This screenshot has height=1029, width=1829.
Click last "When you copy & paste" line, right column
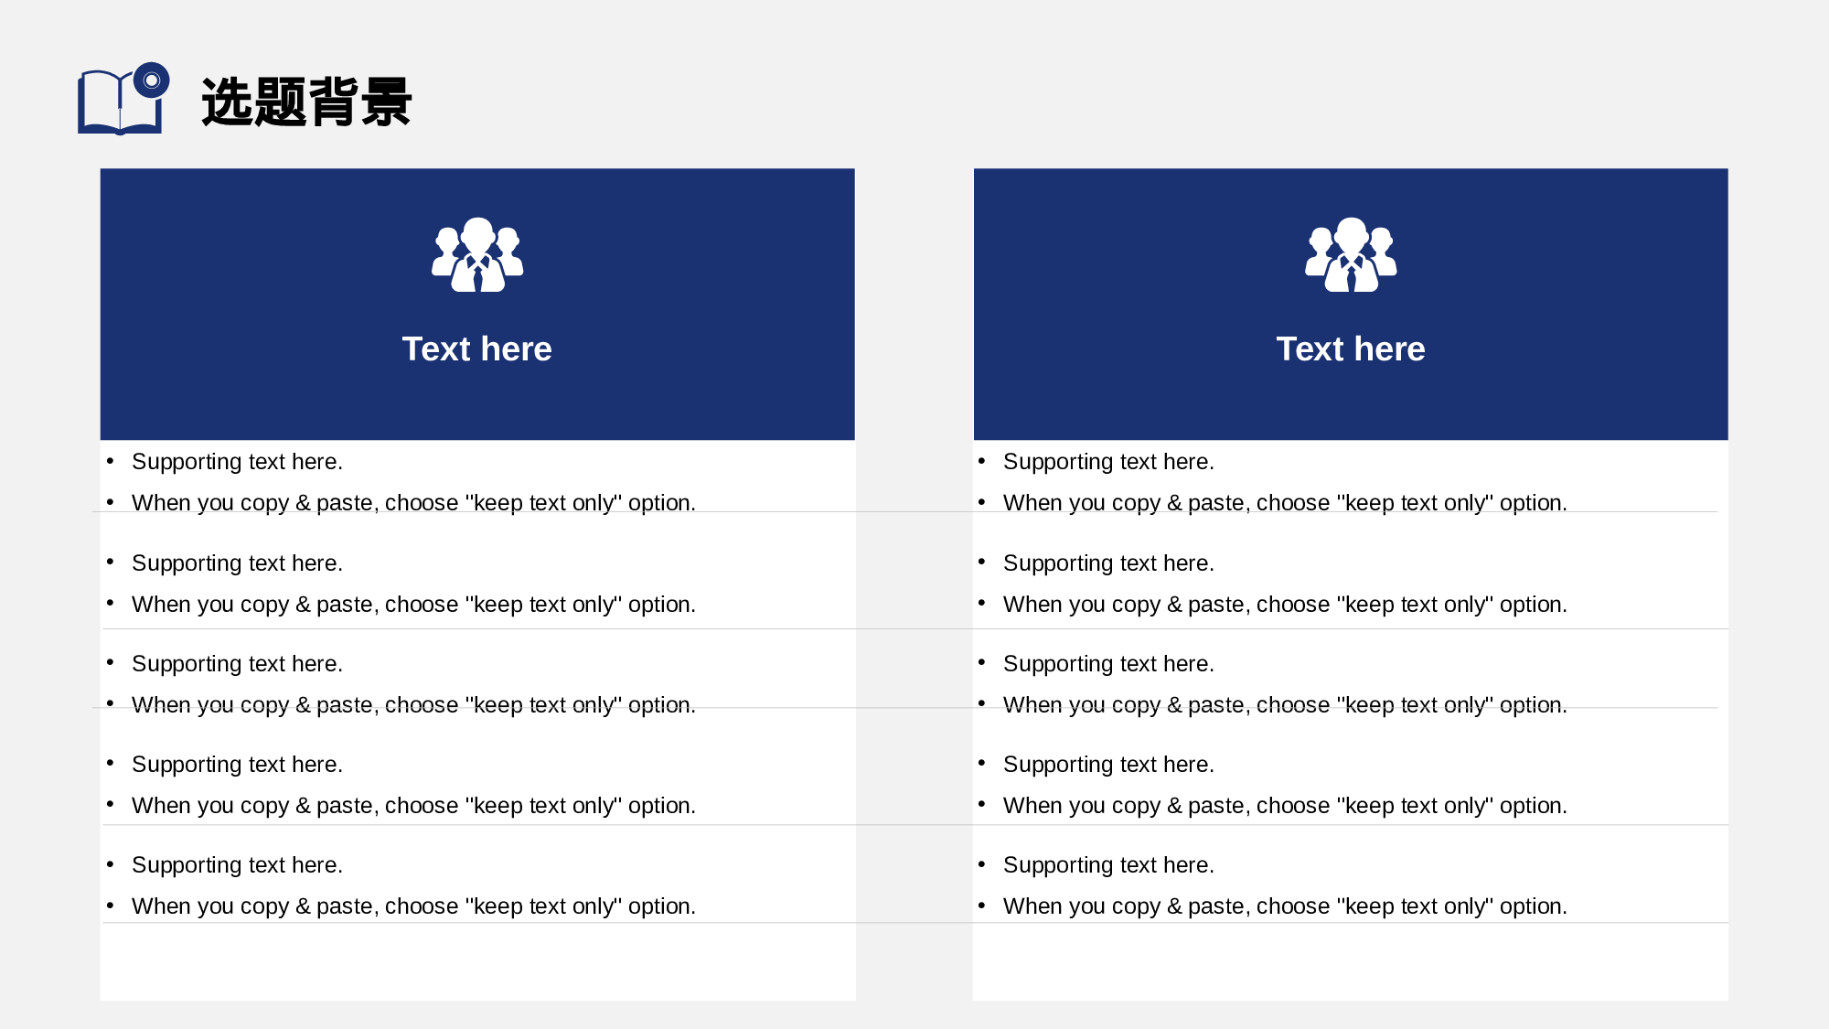tap(1285, 906)
